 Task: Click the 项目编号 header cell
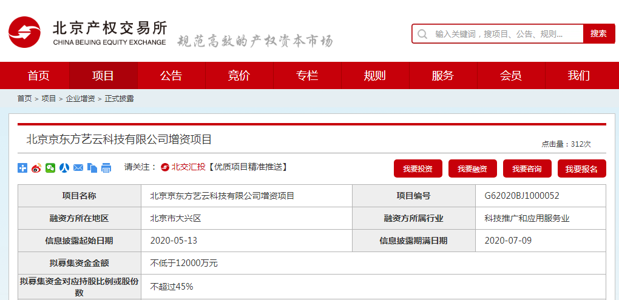tap(414, 196)
